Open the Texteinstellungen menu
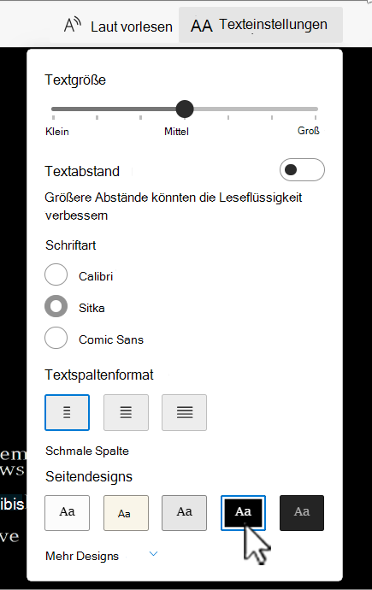 [260, 25]
